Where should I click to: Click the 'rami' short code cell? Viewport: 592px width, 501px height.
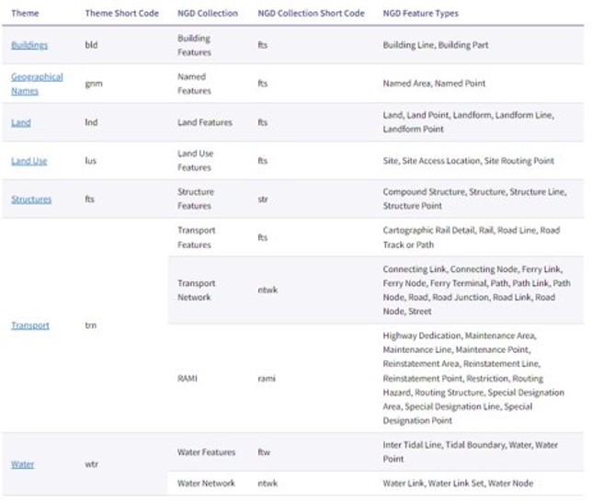point(267,378)
